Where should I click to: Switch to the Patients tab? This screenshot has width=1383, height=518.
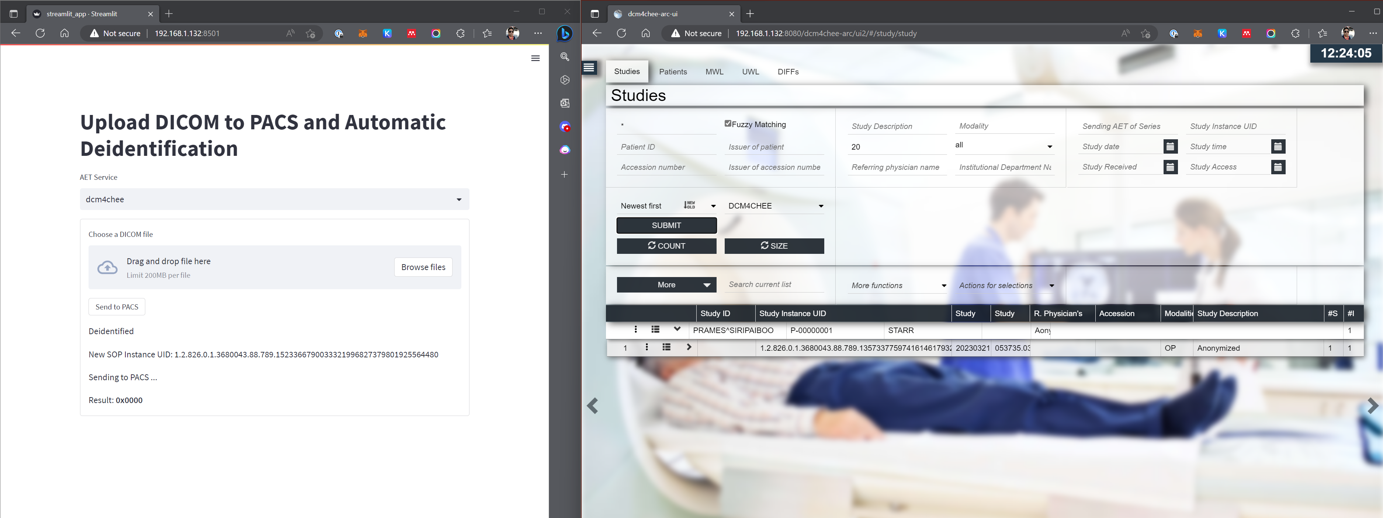point(673,72)
